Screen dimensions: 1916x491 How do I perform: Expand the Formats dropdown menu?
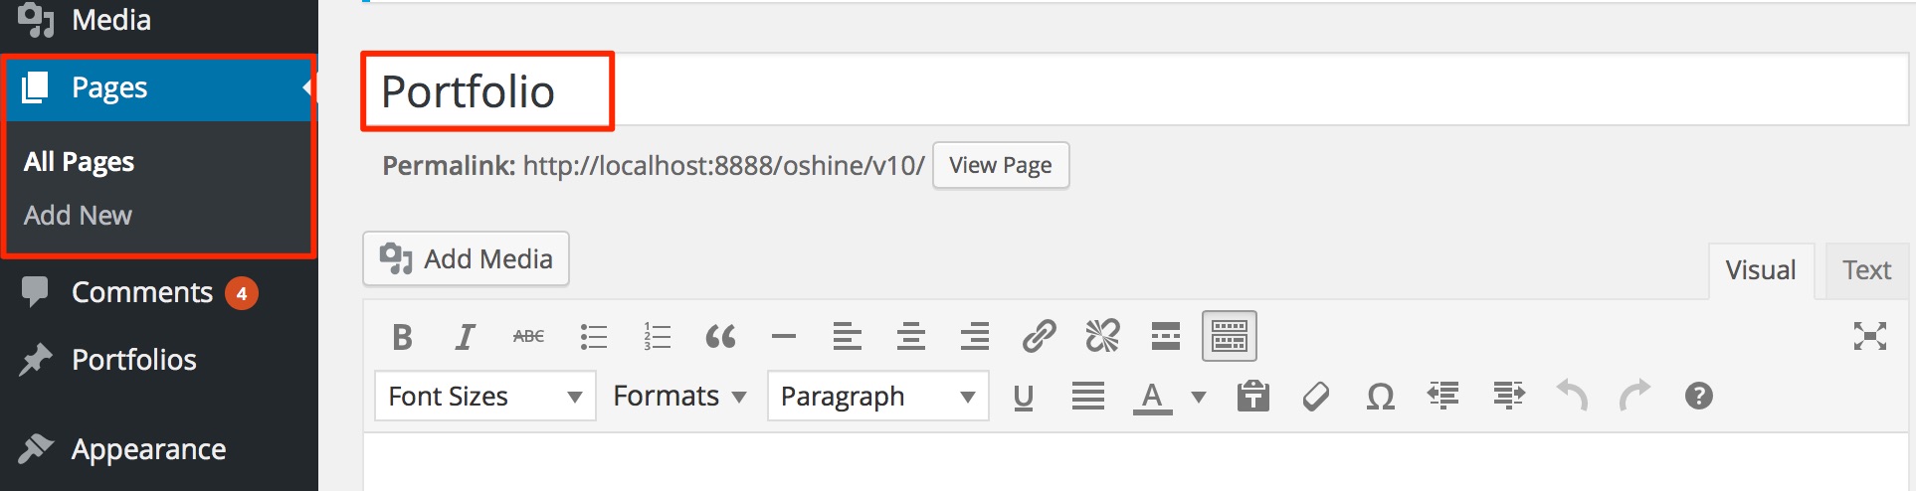pyautogui.click(x=679, y=397)
